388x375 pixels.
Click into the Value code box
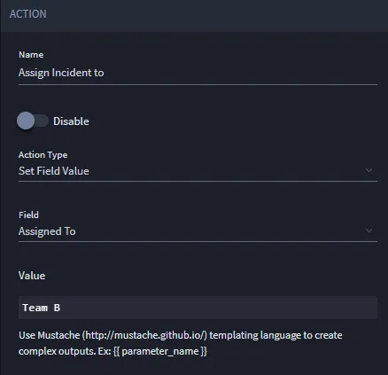pyautogui.click(x=198, y=308)
